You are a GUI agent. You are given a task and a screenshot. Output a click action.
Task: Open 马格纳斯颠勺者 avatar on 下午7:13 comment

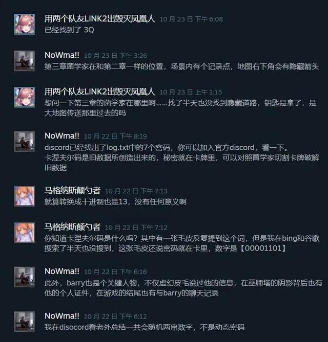pos(25,196)
